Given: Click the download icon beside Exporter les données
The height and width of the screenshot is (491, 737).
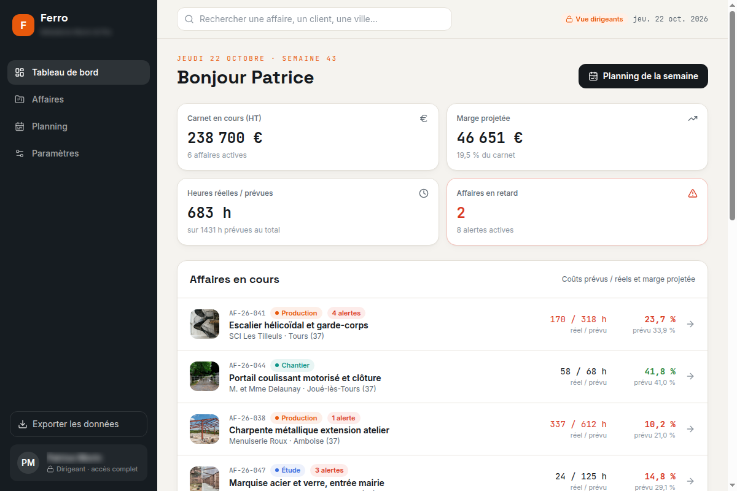Looking at the screenshot, I should (23, 424).
